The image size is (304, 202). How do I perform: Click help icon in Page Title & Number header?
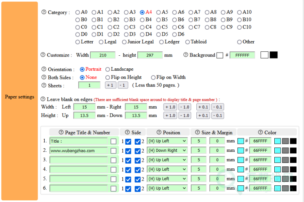click(x=61, y=132)
